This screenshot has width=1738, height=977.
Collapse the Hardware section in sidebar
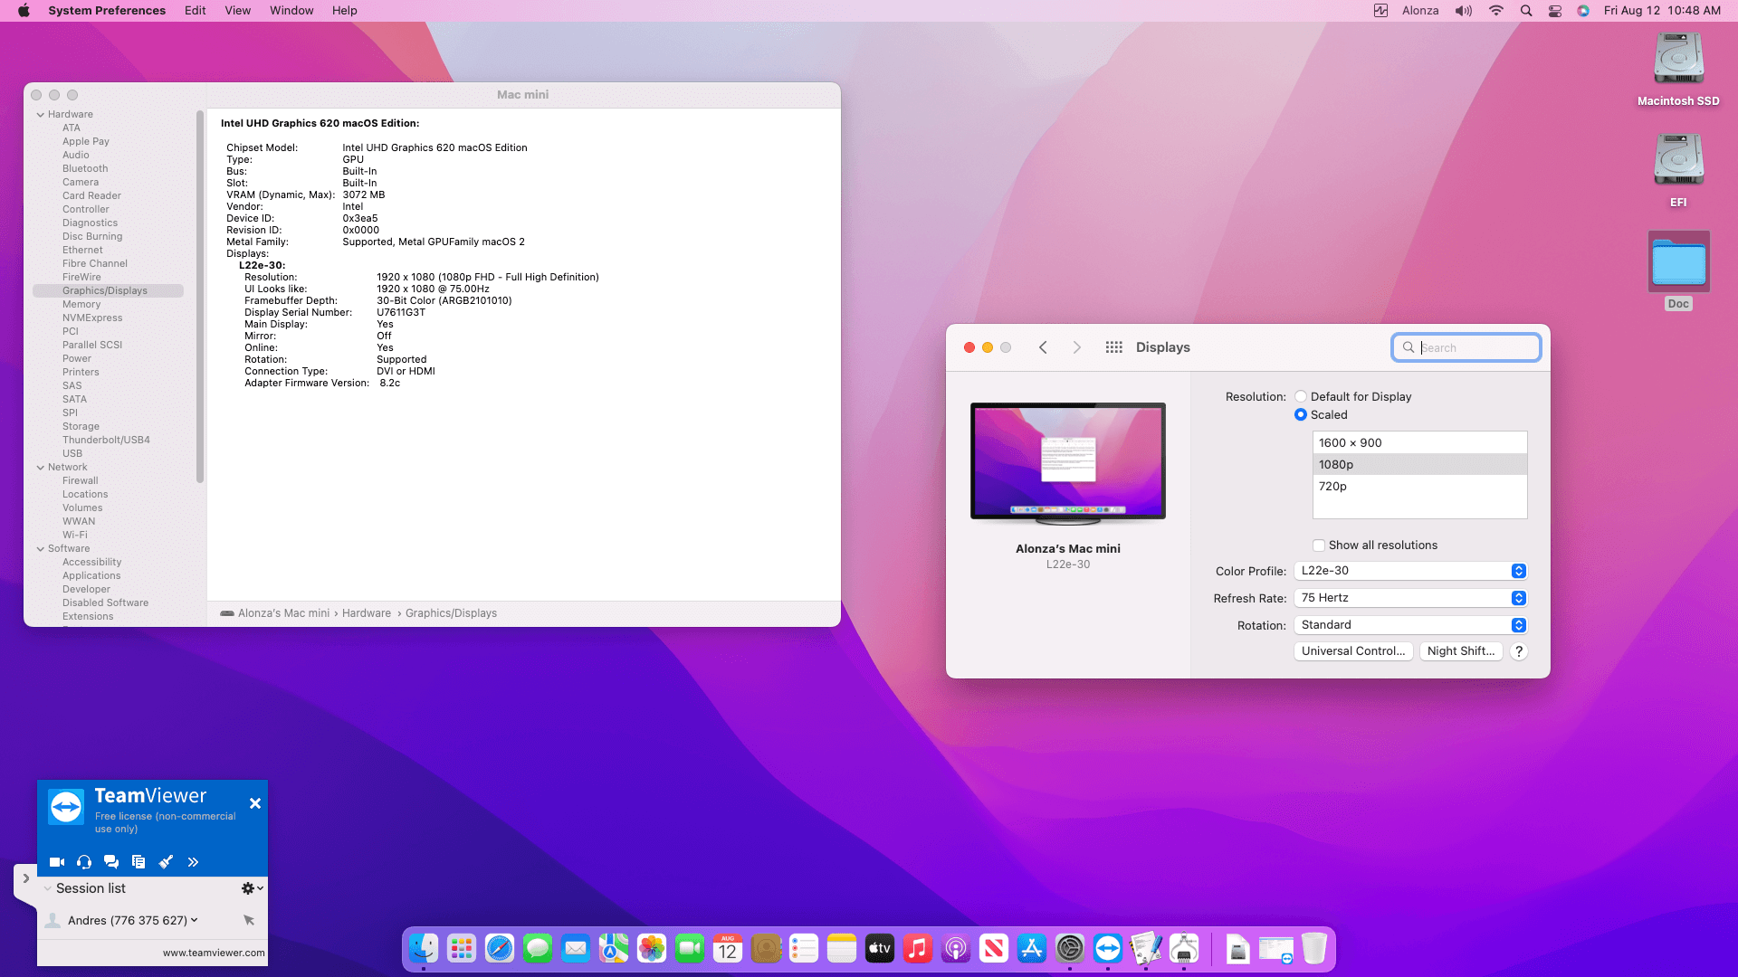click(41, 115)
